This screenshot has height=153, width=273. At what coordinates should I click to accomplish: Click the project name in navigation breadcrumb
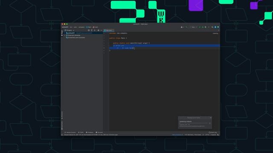click(65, 27)
